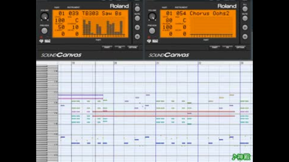Select instrument name Chorus Oohs2
Screen dimensions: 289x162
210,13
